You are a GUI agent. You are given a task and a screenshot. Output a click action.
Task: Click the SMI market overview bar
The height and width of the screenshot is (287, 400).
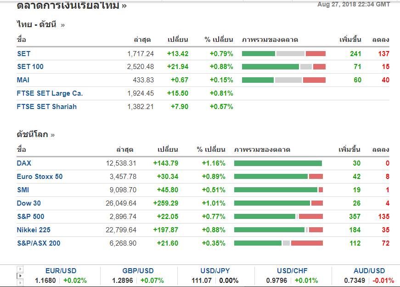tap(279, 190)
